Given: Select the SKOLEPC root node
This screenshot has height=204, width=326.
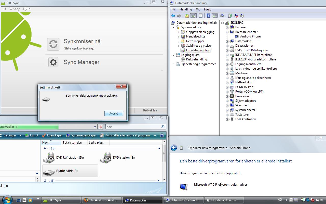Looking at the screenshot, I should [x=237, y=23].
